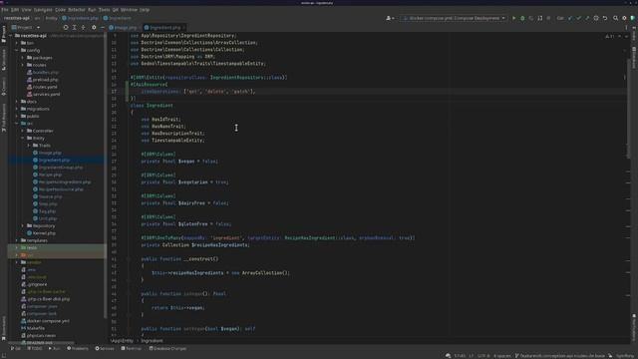Open the Navigate menu
638x359 pixels.
click(x=43, y=9)
